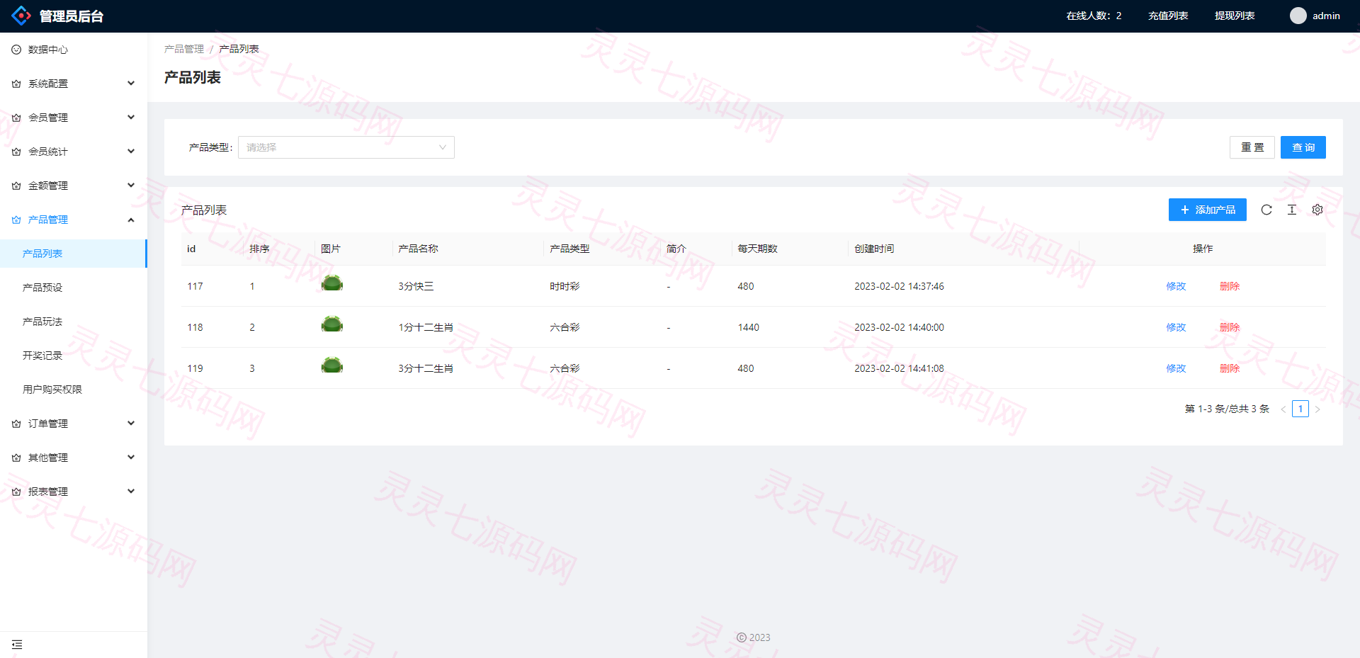Image resolution: width=1360 pixels, height=658 pixels.
Task: Click 删除 for product id 119
Action: 1230,368
